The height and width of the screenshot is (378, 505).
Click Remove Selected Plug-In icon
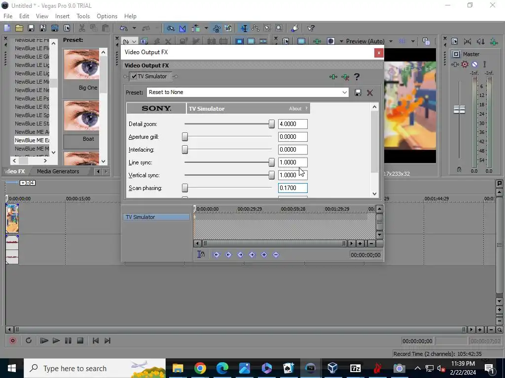(x=345, y=77)
